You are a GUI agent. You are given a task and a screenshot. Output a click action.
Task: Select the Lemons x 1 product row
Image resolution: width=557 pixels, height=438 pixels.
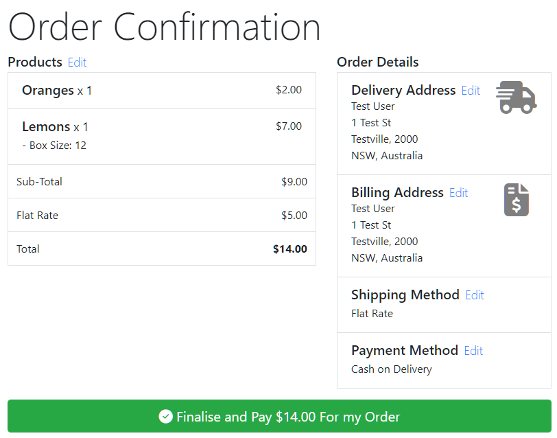(162, 137)
